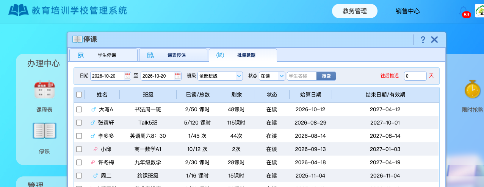Click the male icon beside 李多多
This screenshot has width=484, height=187.
coord(93,136)
